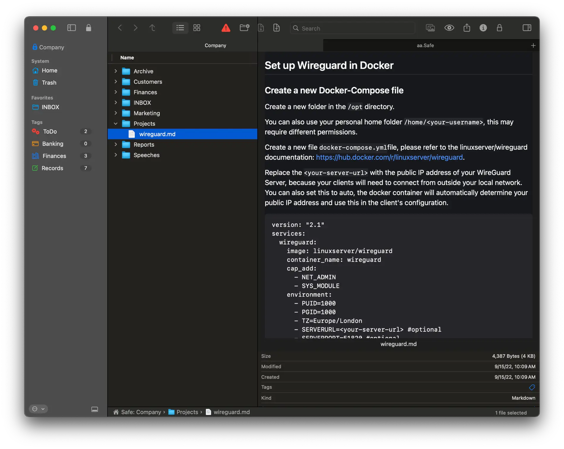Click the red warning triangle icon

[x=226, y=28]
